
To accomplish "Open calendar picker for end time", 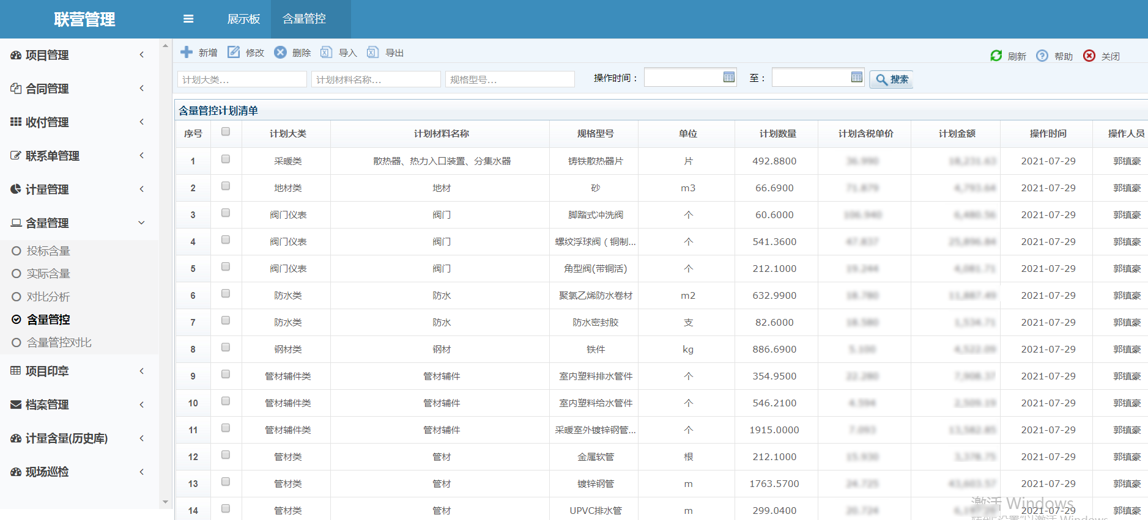I will click(x=857, y=77).
